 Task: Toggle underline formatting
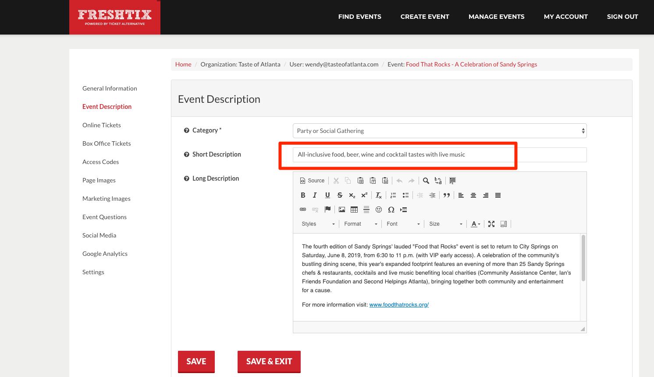[x=327, y=195]
